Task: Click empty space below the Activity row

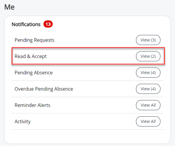Action: click(87, 136)
